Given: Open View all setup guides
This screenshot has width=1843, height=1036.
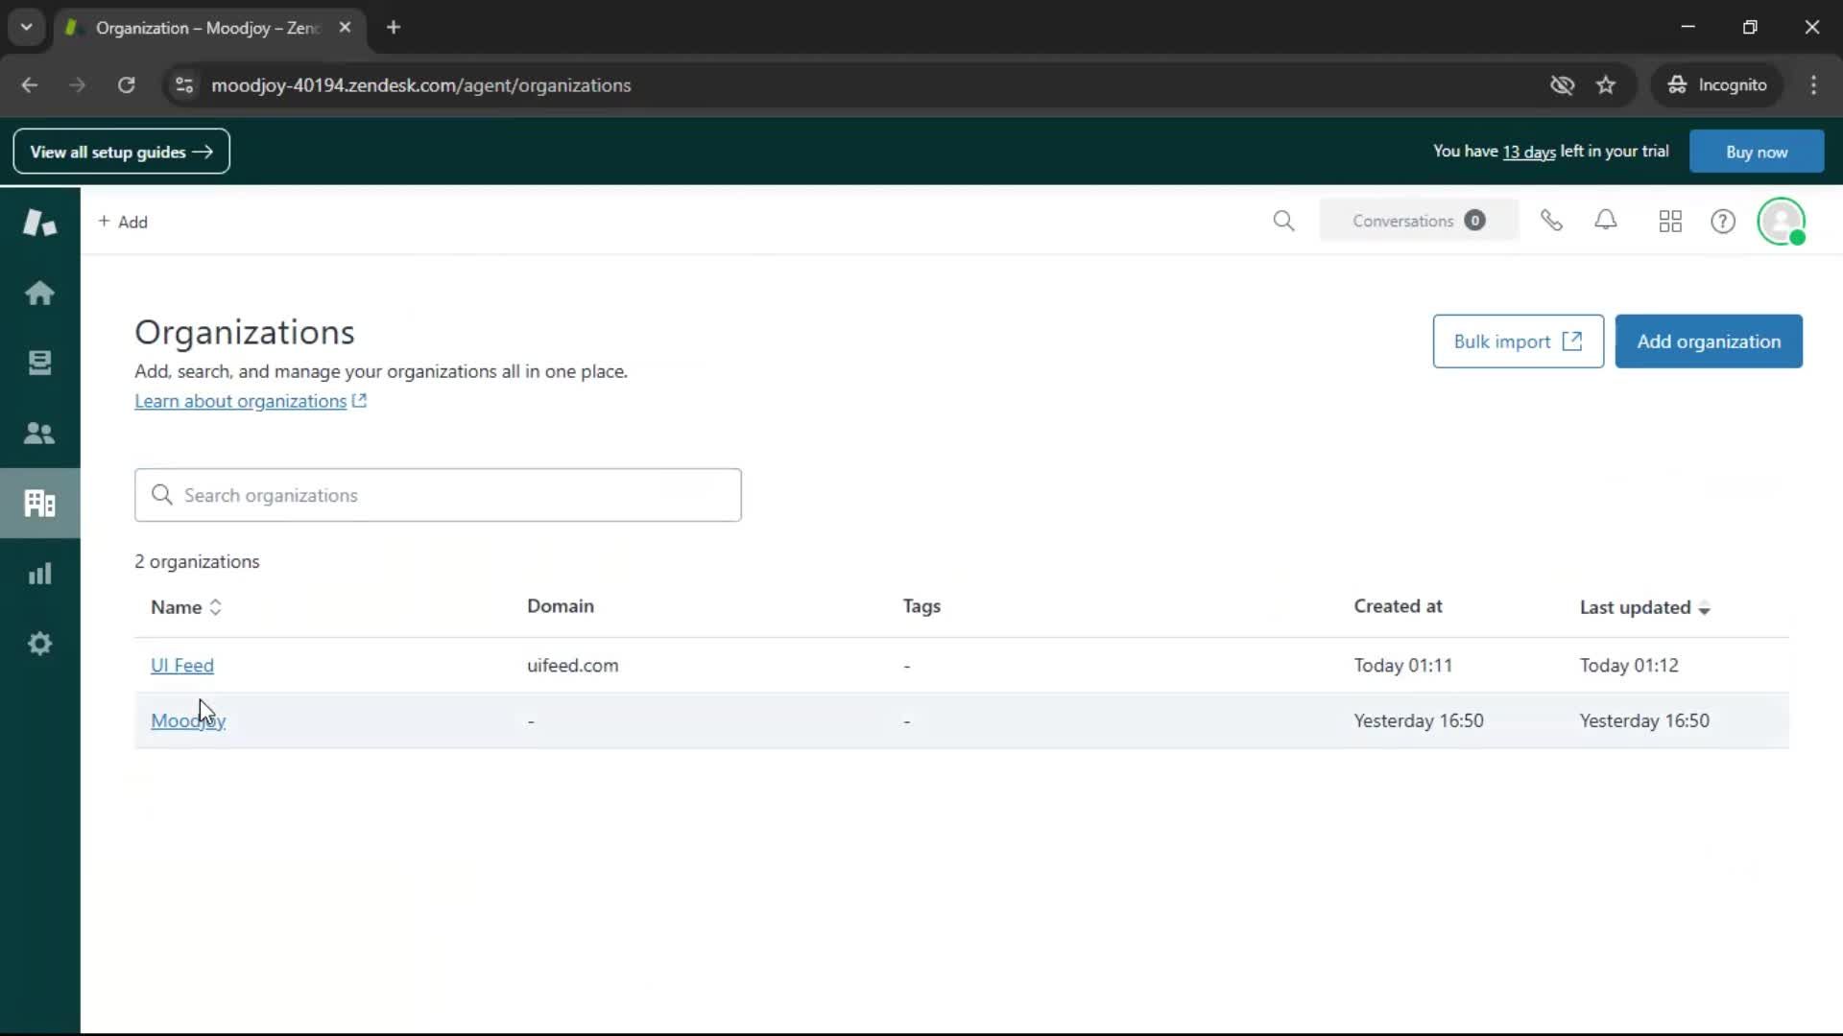Looking at the screenshot, I should coord(122,152).
